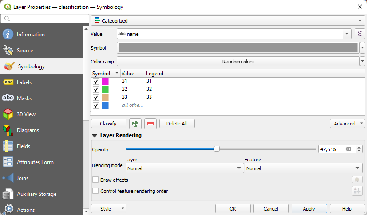Click the red minus remove category icon
The width and height of the screenshot is (367, 215).
point(150,124)
